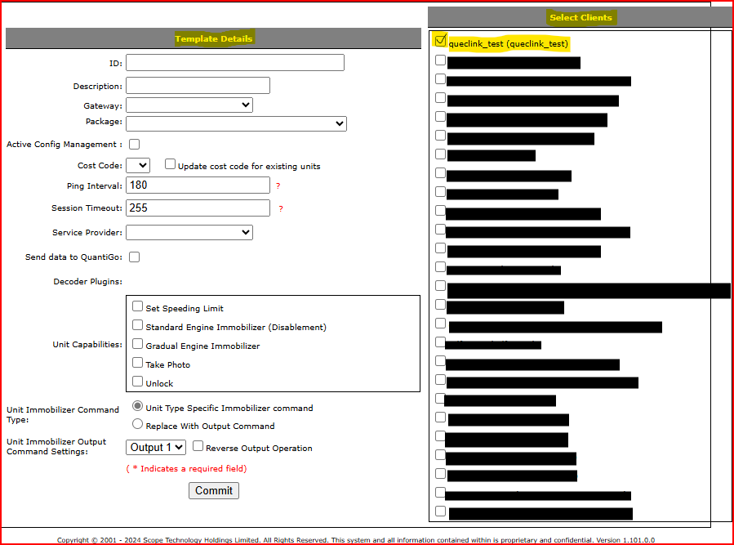Uncheck the queclink_test client checkbox
The height and width of the screenshot is (545, 734).
(x=440, y=41)
